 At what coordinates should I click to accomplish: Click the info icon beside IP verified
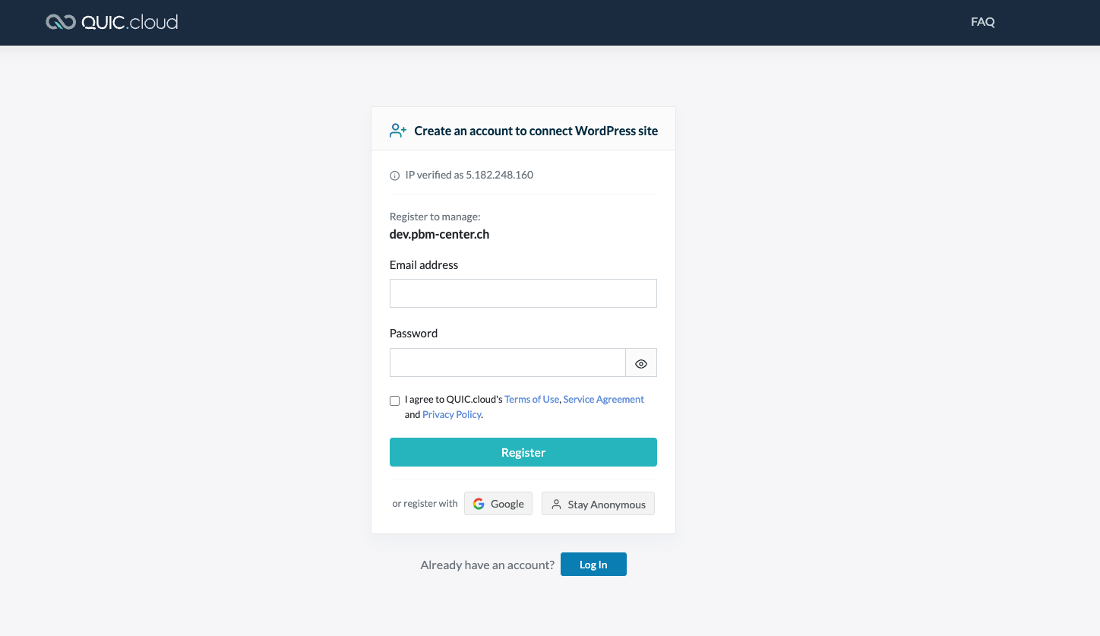click(x=394, y=176)
